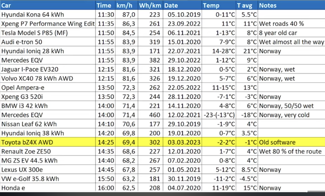Screen dimensions: 325x196
Task: Click the 'Lexus UX 300e' cell
Action: pyautogui.click(x=48, y=170)
